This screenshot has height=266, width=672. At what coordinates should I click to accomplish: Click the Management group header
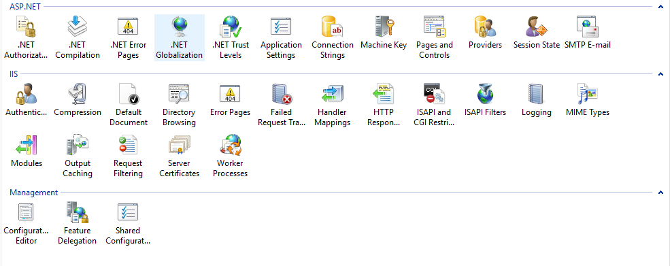pos(33,193)
